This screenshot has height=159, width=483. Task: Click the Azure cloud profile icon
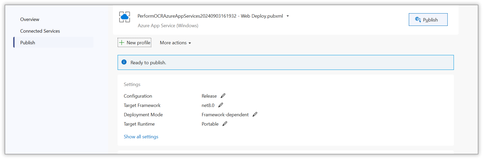coord(125,17)
